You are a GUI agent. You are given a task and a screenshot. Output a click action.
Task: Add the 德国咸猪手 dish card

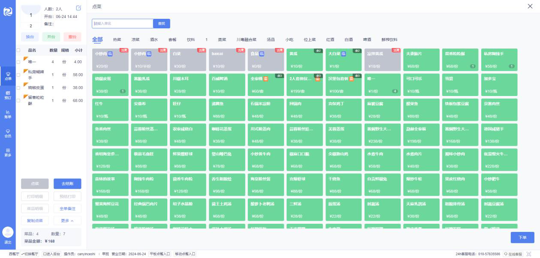pyautogui.click(x=499, y=134)
